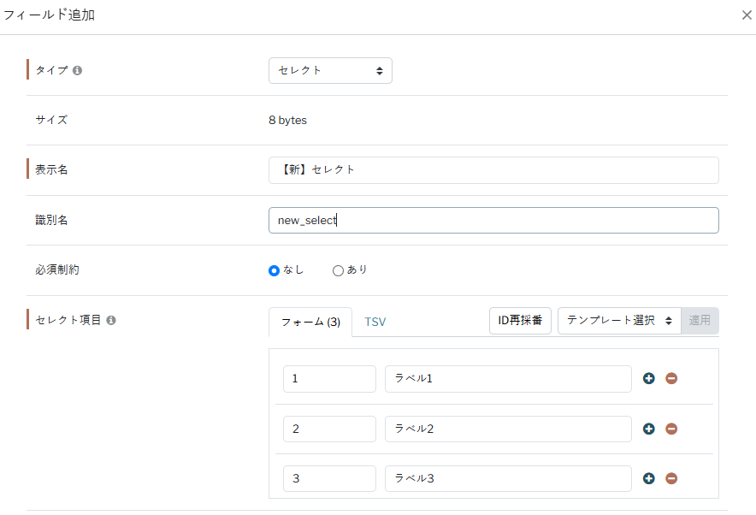The image size is (756, 515).
Task: Click the 識別名 field containing new_select
Action: coord(493,221)
